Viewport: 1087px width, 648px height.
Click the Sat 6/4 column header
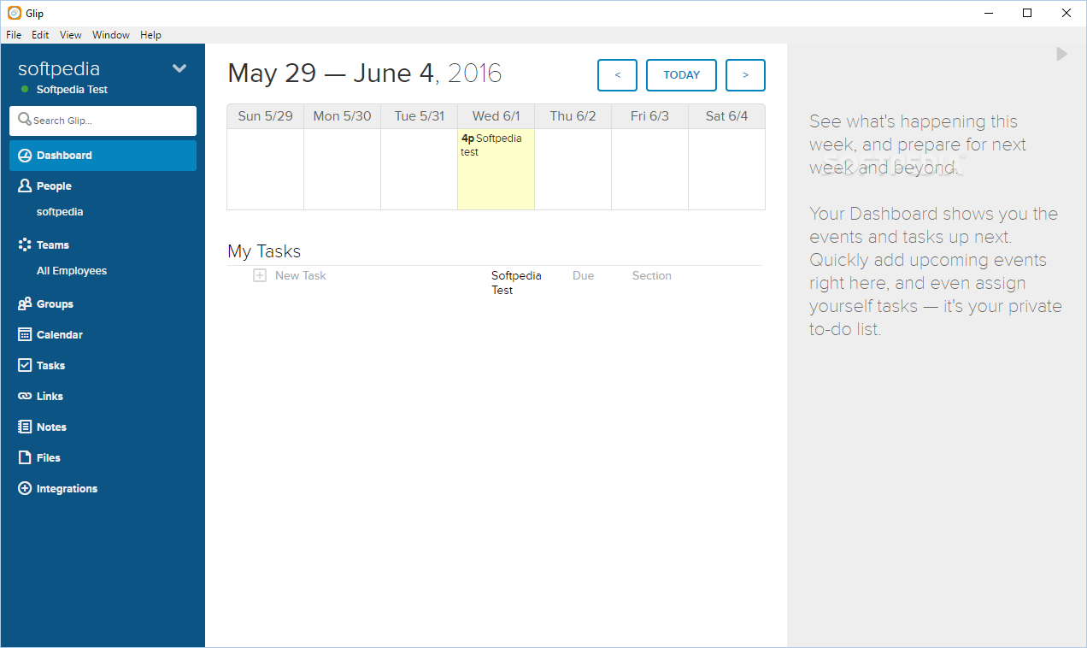(727, 116)
